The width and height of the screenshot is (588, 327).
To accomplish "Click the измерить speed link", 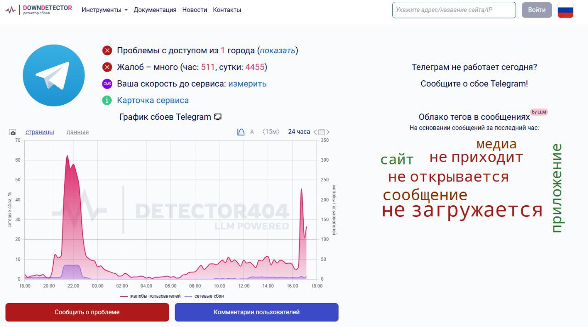I will (x=247, y=84).
